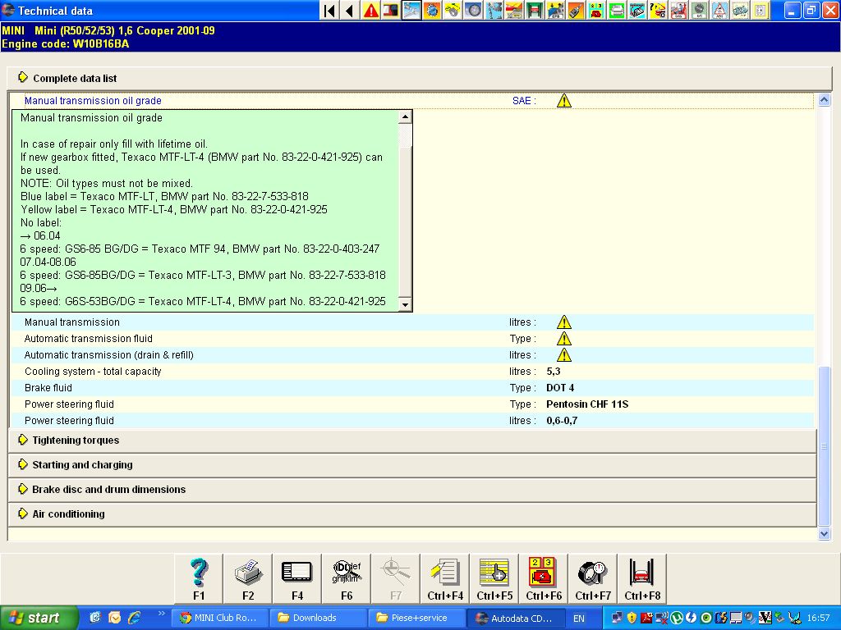Open the F6 text search icon

[x=347, y=578]
